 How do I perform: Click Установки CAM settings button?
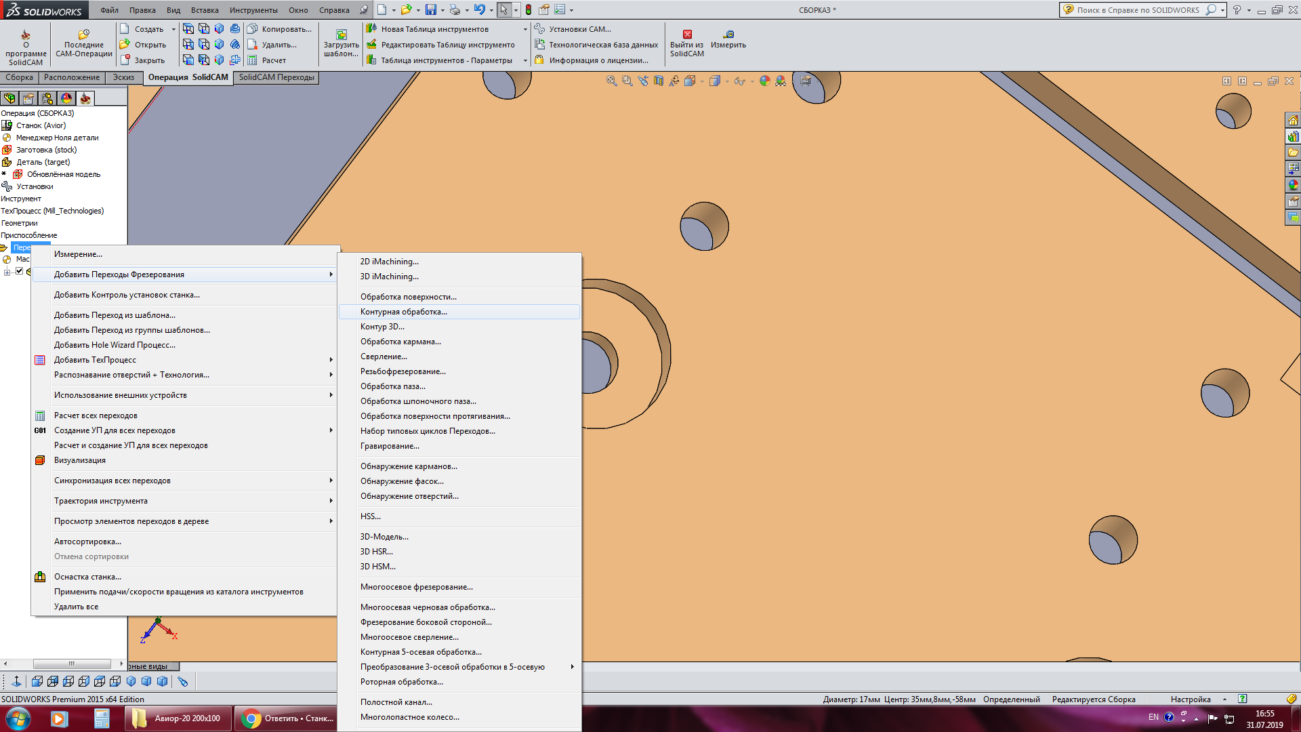(x=573, y=29)
